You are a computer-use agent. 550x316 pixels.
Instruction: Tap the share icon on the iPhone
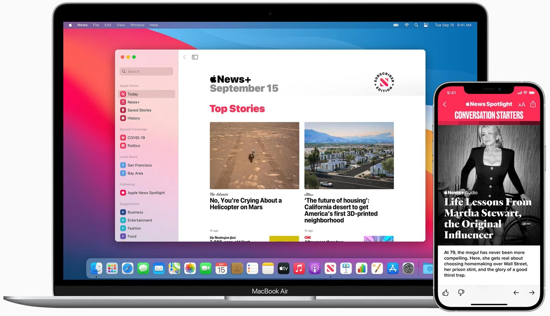[533, 104]
